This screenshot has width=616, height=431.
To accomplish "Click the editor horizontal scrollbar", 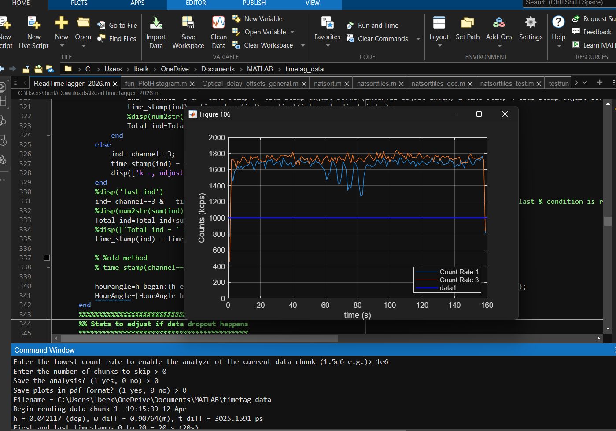I will [198, 338].
